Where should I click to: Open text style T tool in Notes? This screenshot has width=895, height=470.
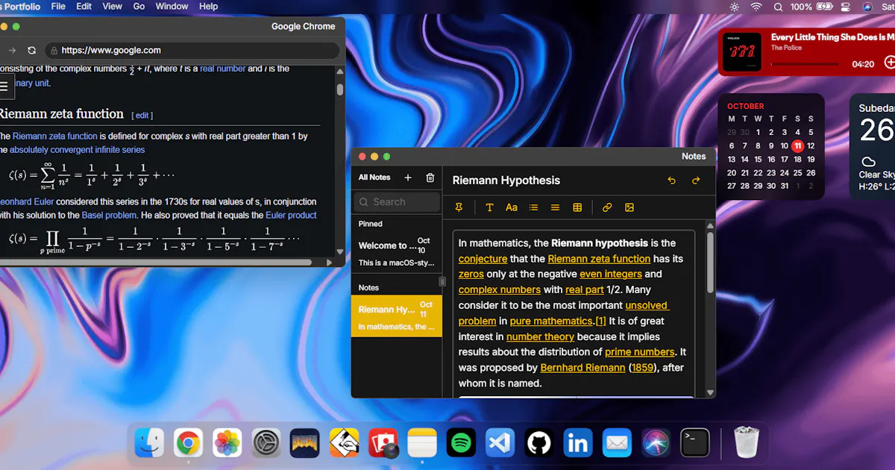pos(489,207)
